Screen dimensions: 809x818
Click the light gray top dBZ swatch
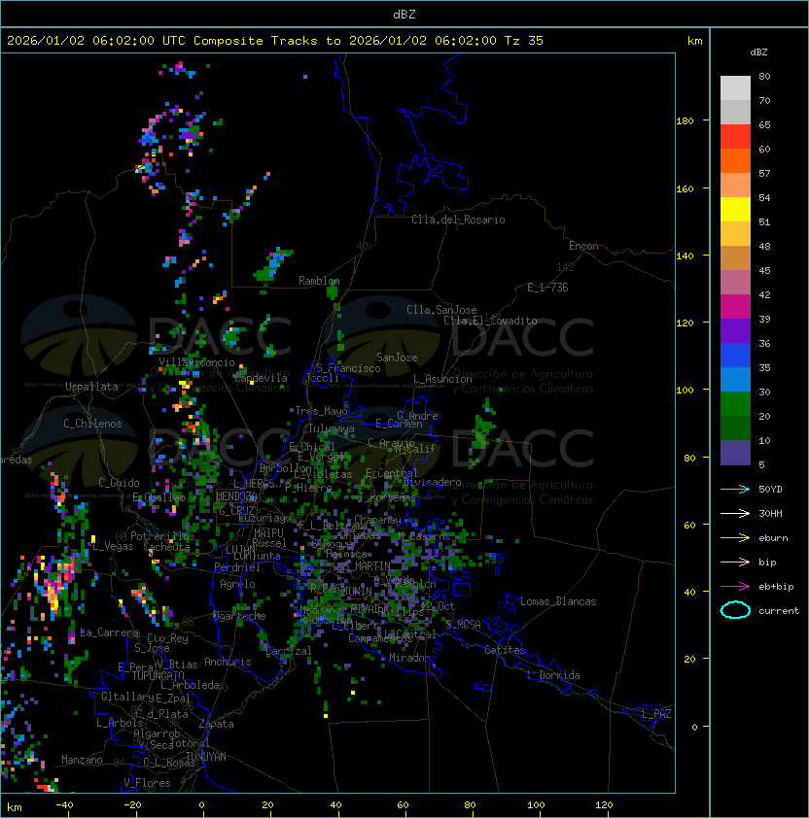point(735,88)
